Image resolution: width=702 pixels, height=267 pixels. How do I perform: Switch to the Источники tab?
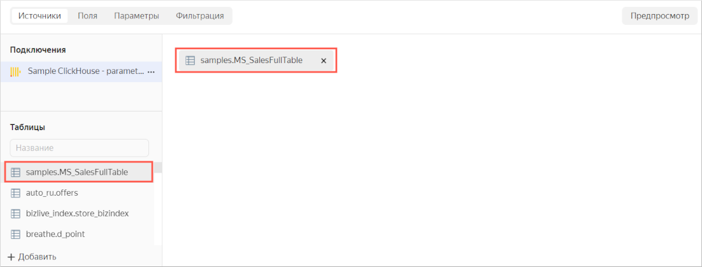[x=39, y=16]
